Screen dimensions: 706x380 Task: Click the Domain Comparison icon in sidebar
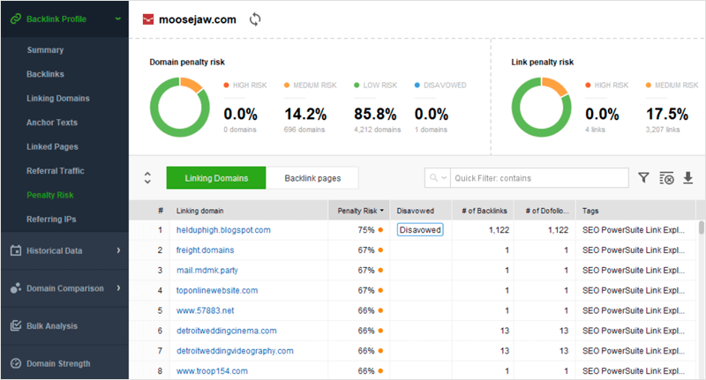15,288
